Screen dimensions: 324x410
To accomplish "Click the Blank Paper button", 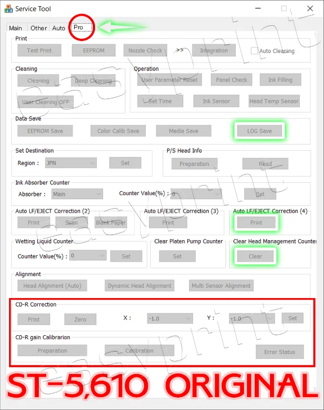I will click(111, 223).
